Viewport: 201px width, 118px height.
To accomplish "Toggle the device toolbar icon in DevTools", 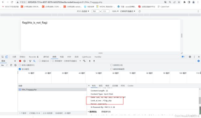I will (6, 57).
